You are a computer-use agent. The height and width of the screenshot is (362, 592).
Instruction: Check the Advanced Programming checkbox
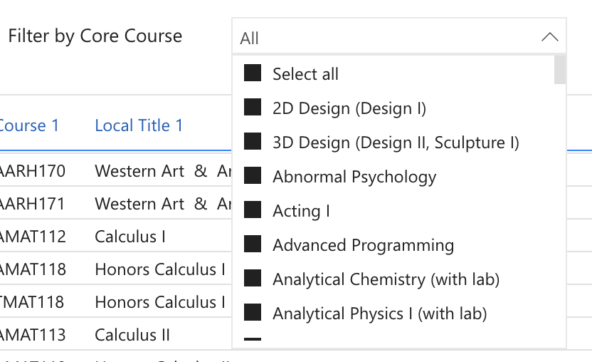(253, 244)
